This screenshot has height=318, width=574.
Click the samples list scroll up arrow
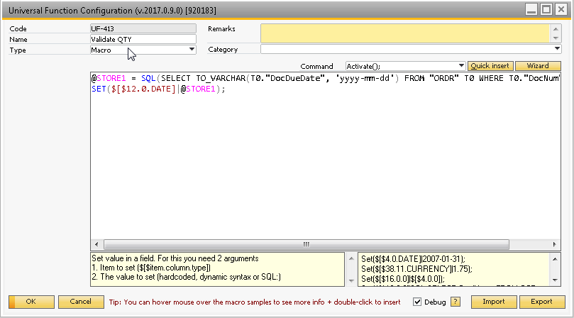[x=555, y=259]
